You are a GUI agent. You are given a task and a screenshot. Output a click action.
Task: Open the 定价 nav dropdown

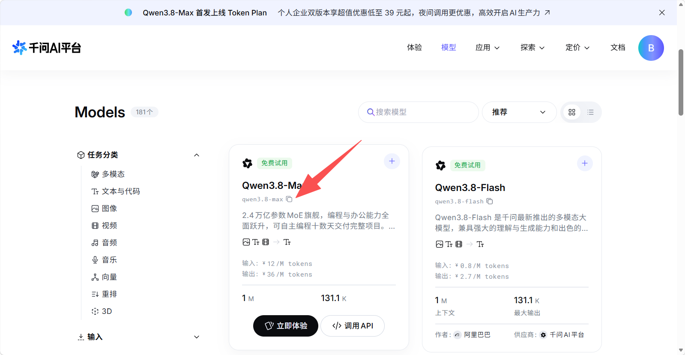click(x=577, y=48)
